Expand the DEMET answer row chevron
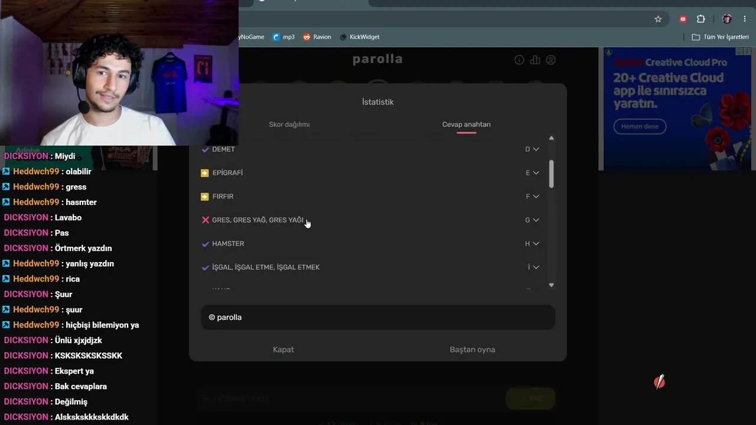This screenshot has height=425, width=756. (536, 149)
